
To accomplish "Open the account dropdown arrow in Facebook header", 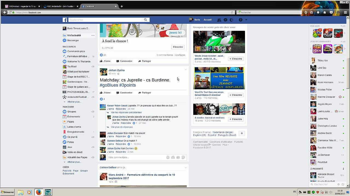I will click(x=246, y=20).
